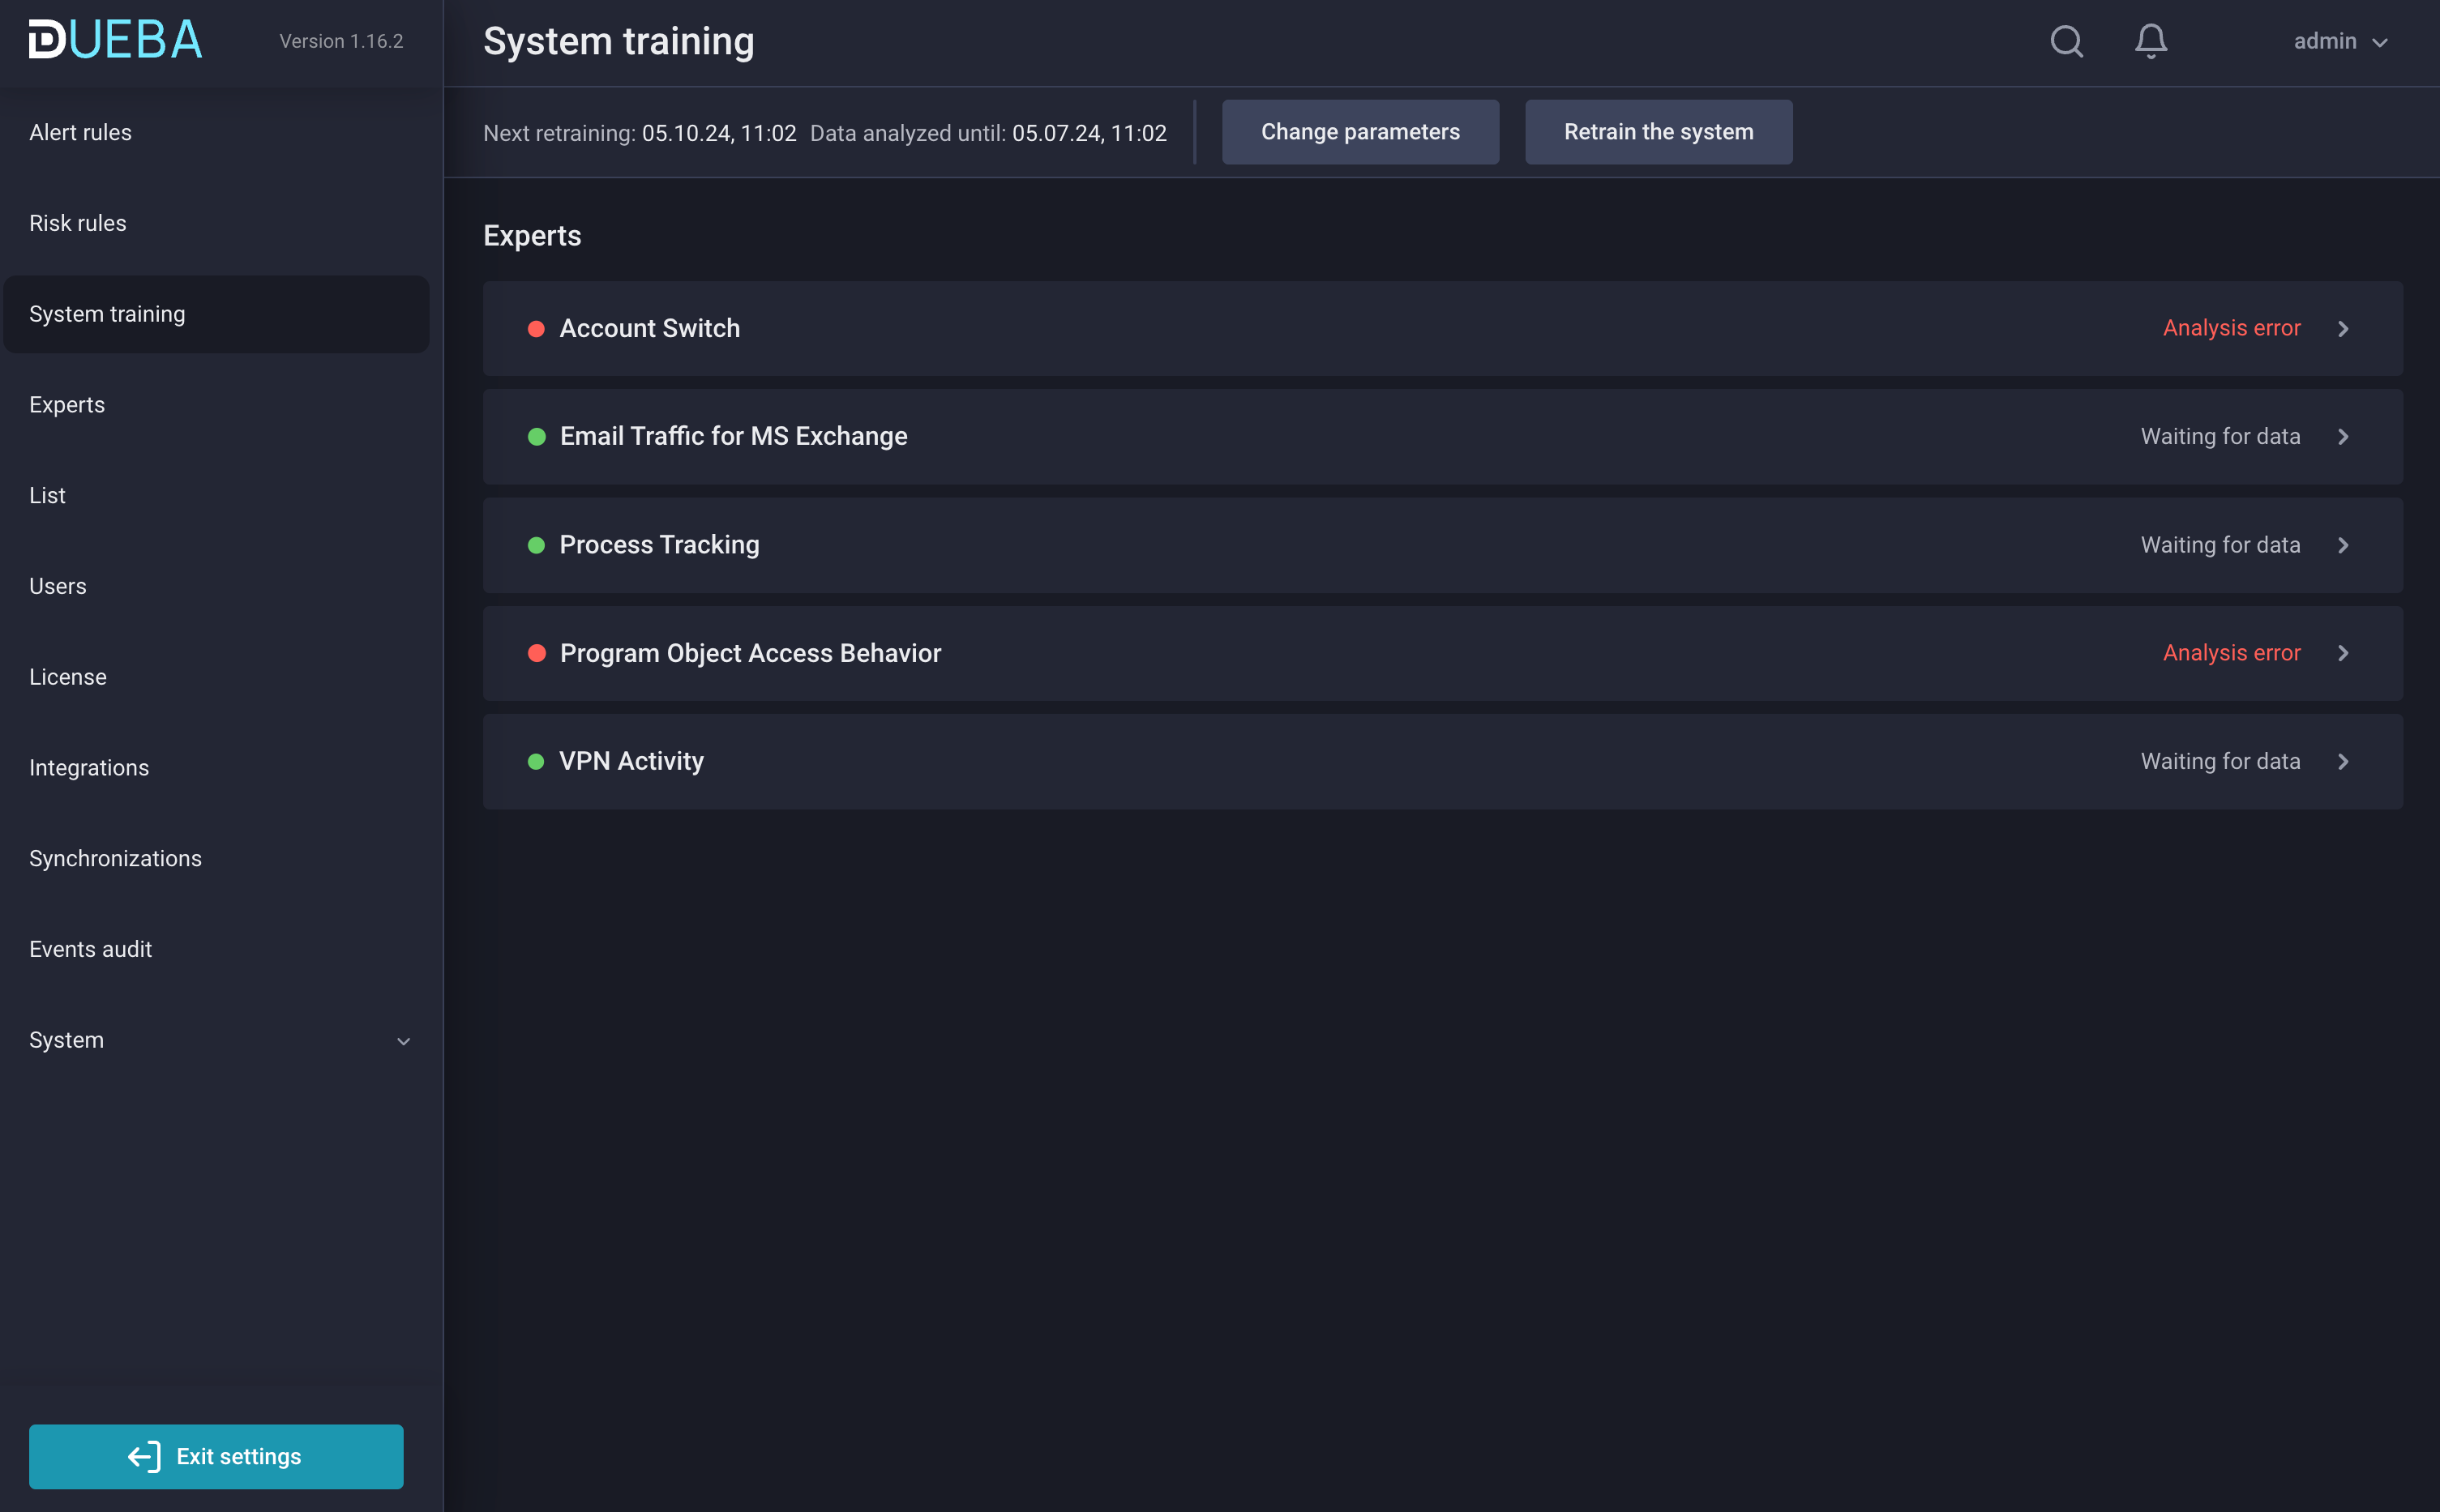Click the green dot next to Process Tracking
The height and width of the screenshot is (1512, 2440).
[x=536, y=545]
